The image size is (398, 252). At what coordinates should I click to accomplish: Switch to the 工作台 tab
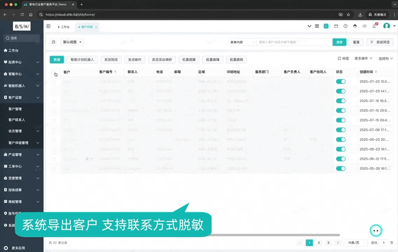coord(64,27)
